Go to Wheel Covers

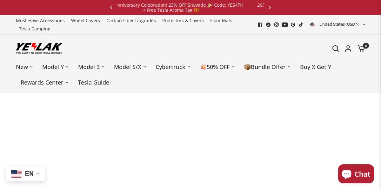coord(85,21)
